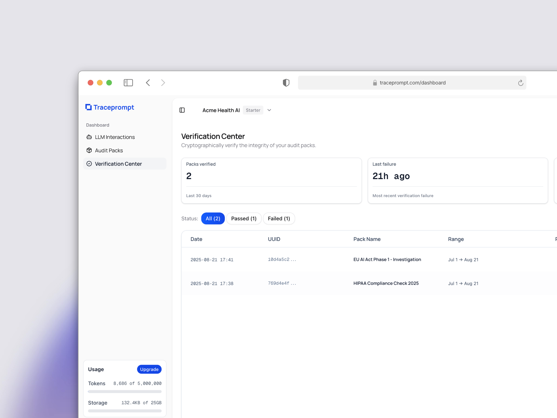Click the Storage usage progress bar
This screenshot has height=418, width=557.
[x=125, y=411]
